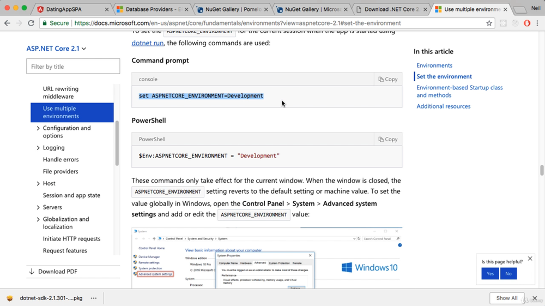Bookmark this page with star icon
Image resolution: width=545 pixels, height=306 pixels.
489,23
